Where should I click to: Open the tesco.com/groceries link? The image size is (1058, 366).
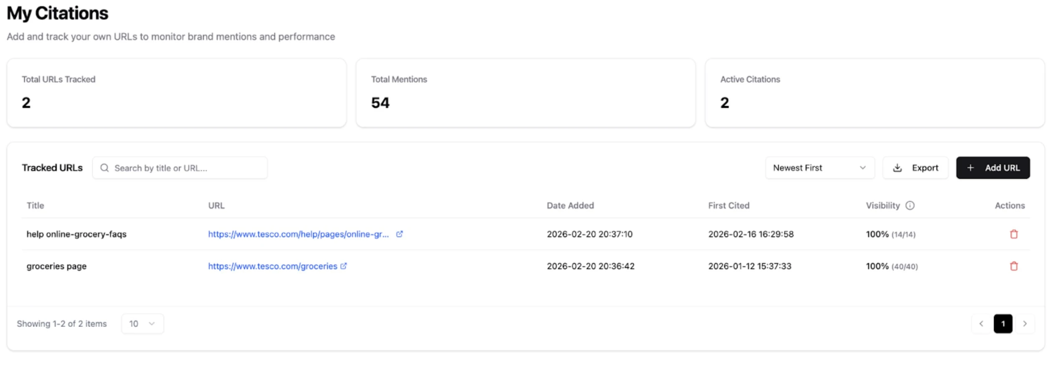coord(272,266)
